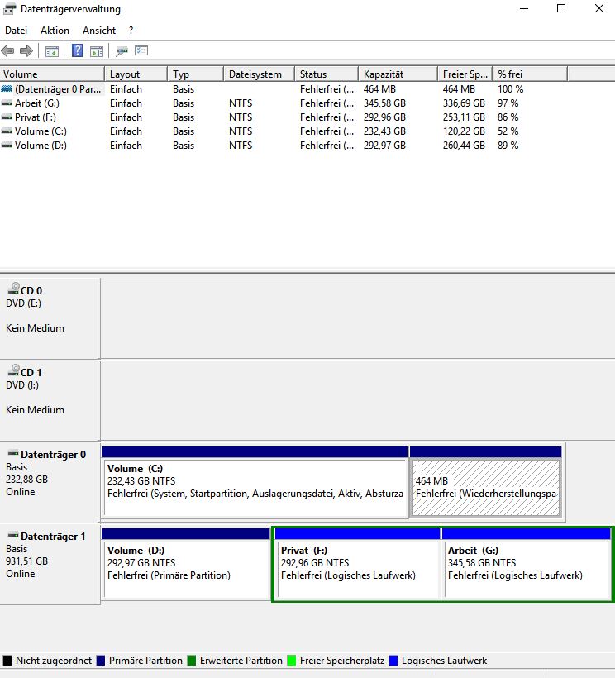Select Arbeit (G:) logical drive block

(526, 564)
